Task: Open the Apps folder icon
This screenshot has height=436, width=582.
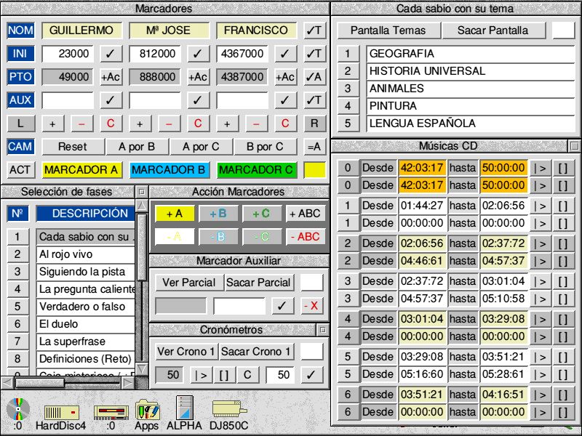Action: [147, 410]
